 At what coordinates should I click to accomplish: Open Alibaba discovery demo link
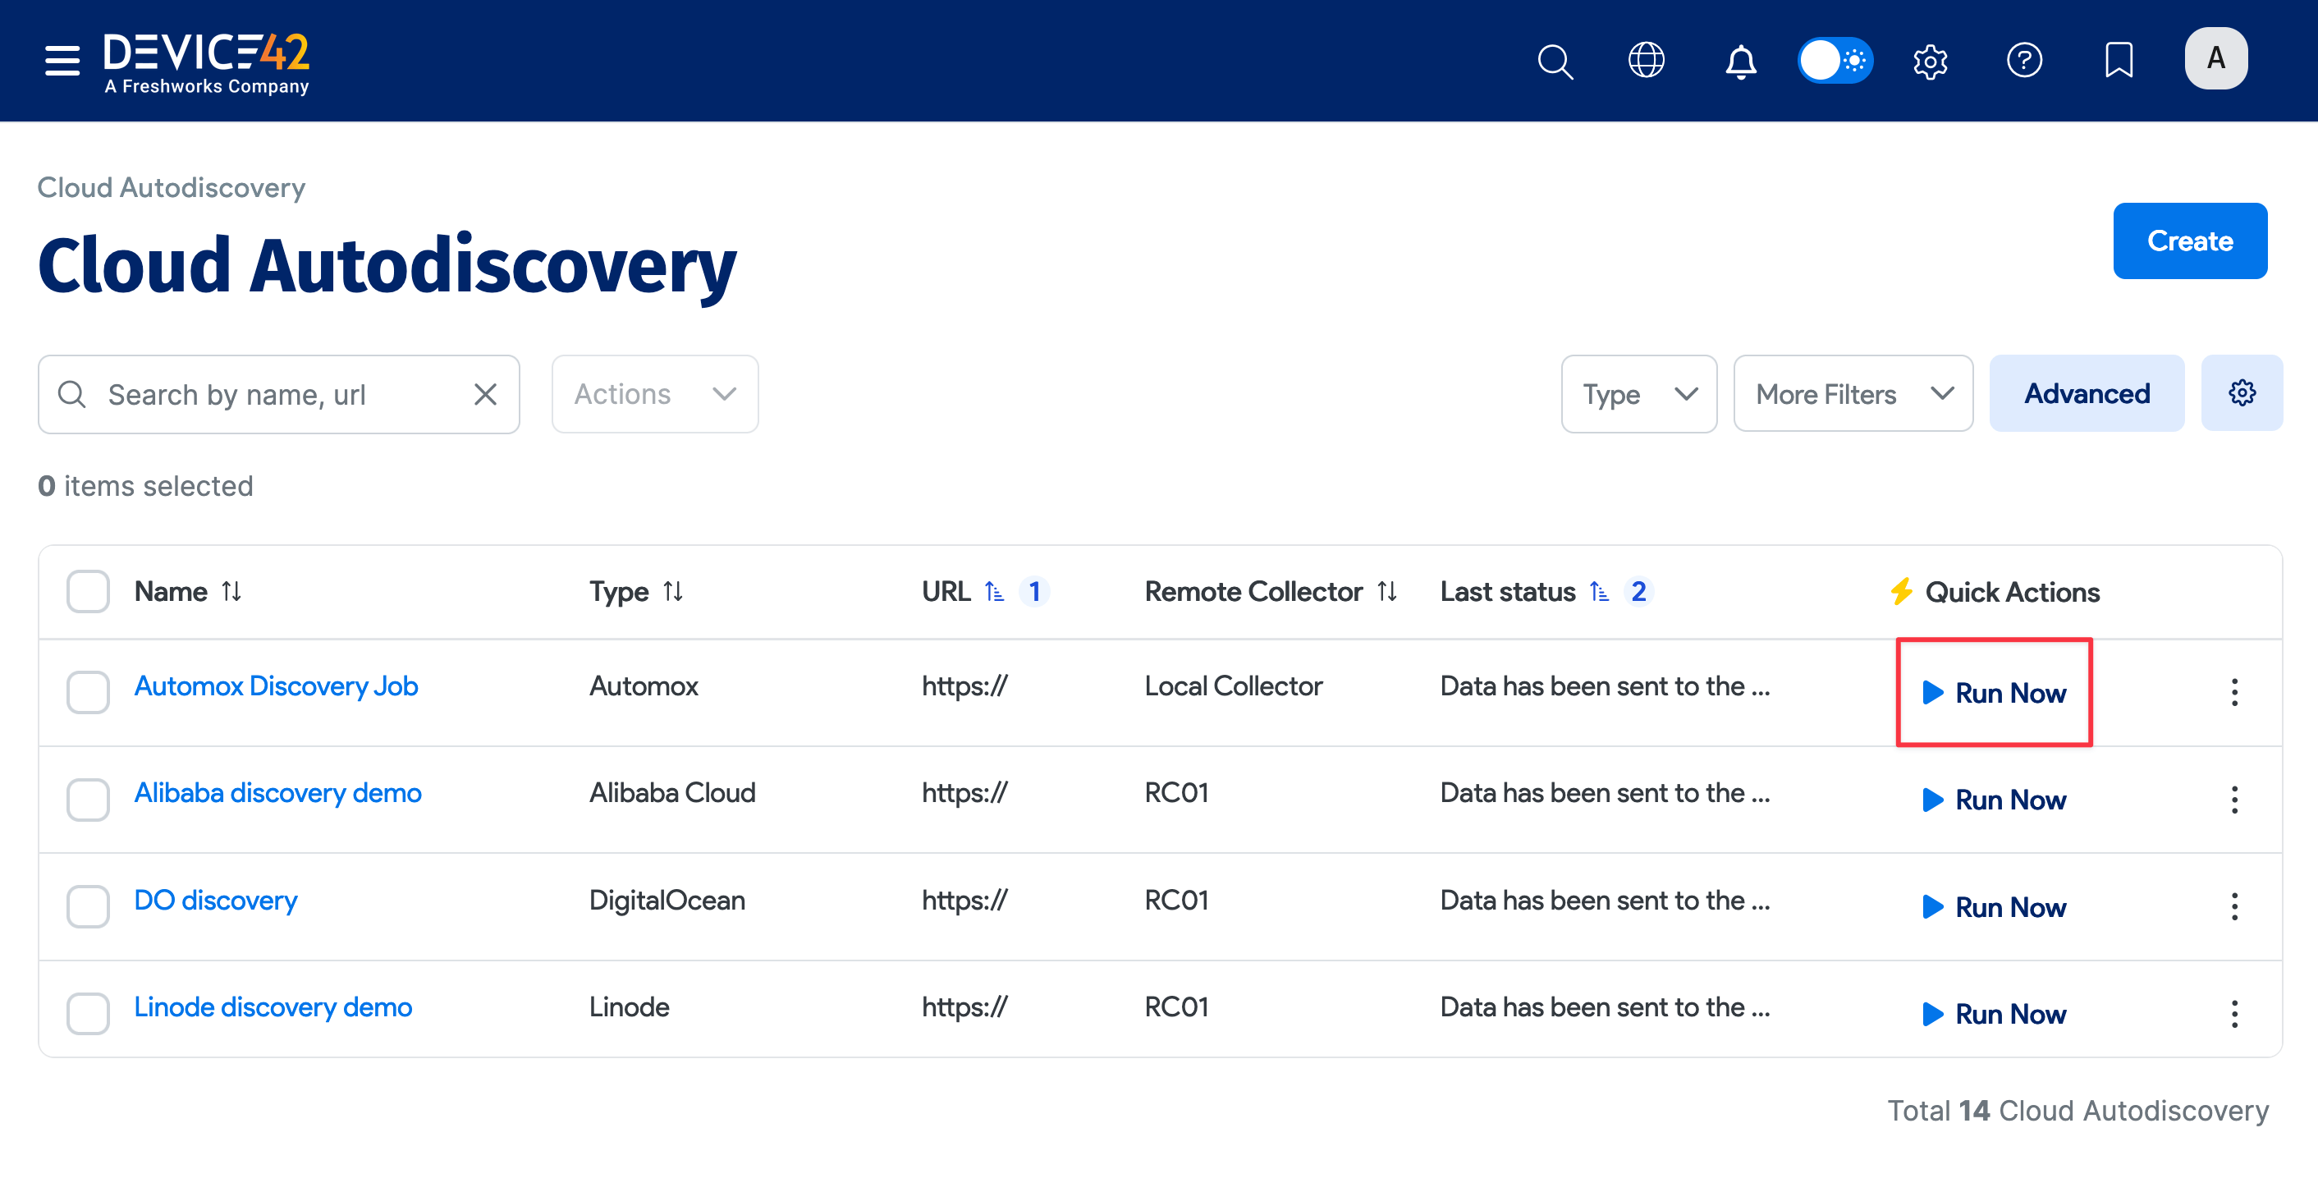[x=277, y=792]
